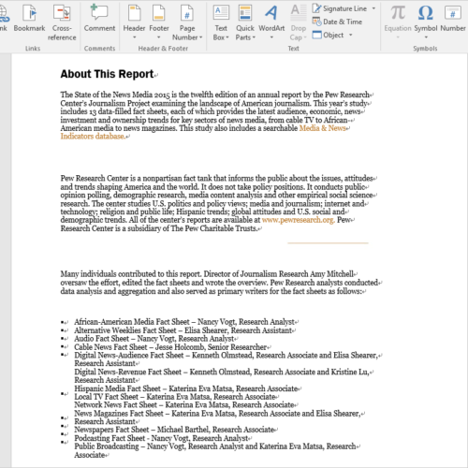Click the Number icon in Symbols
The image size is (468, 468).
[453, 13]
